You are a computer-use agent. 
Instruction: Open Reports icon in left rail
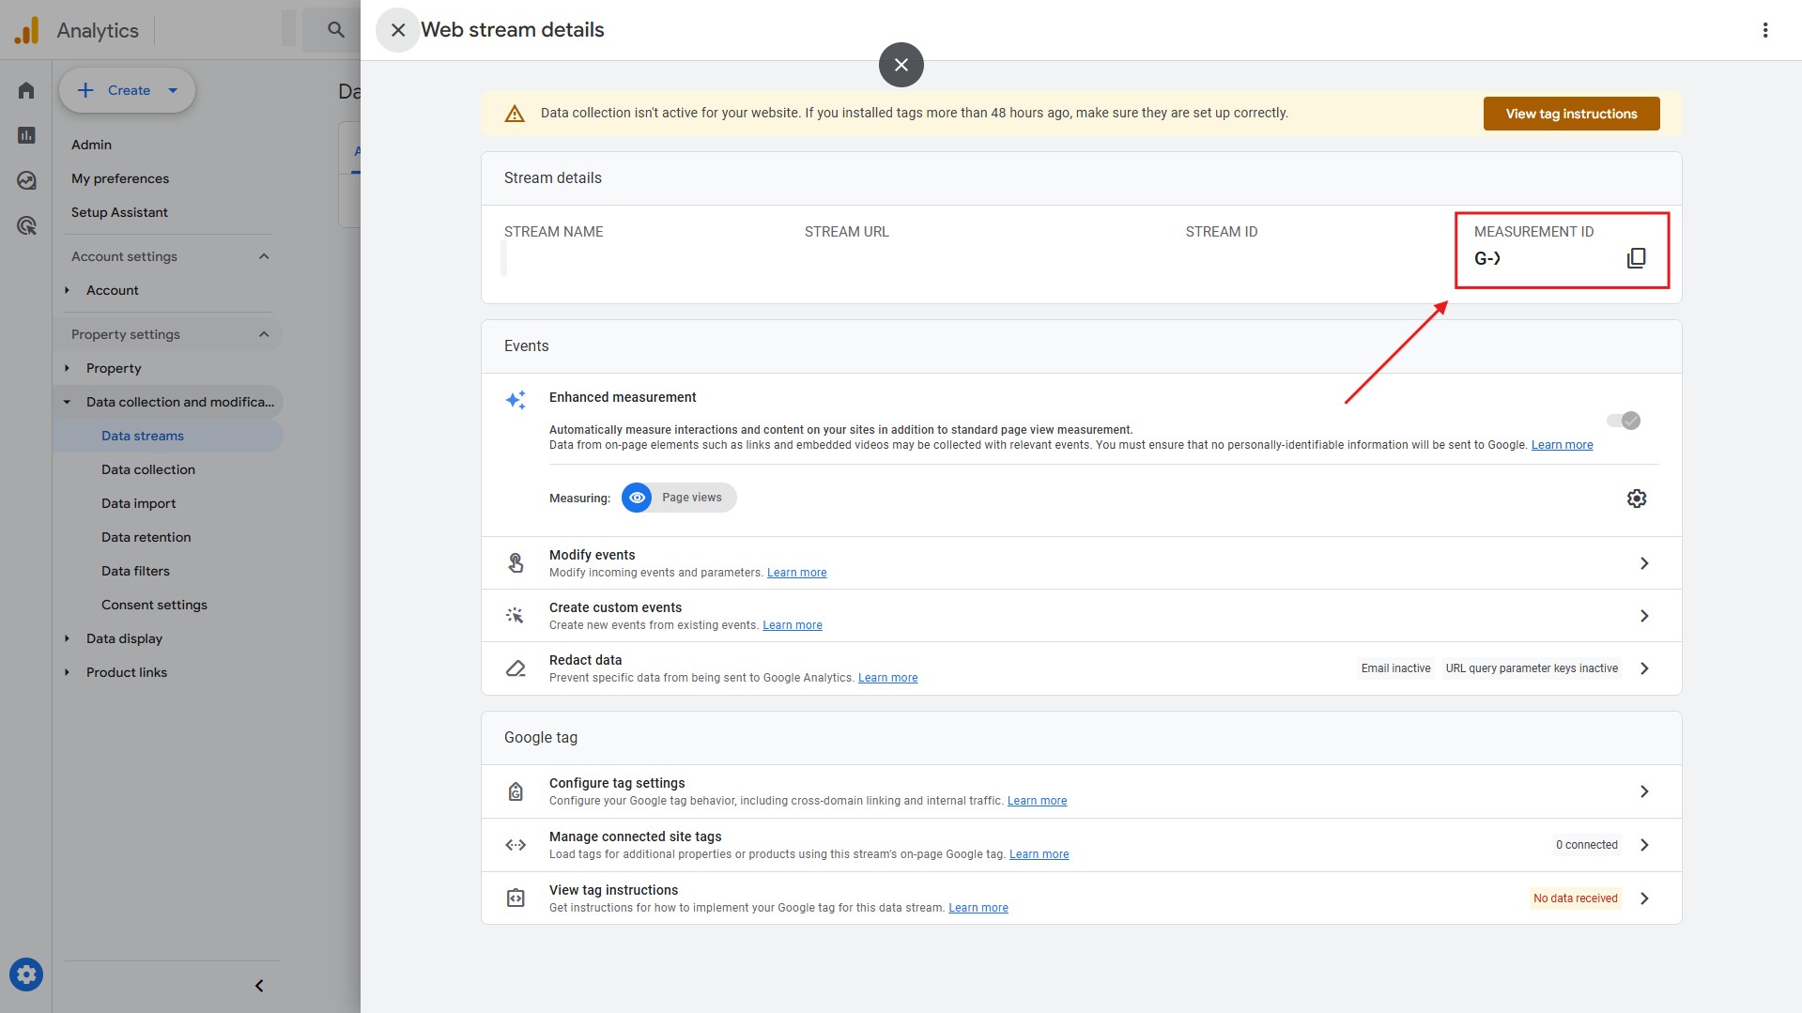pyautogui.click(x=26, y=135)
